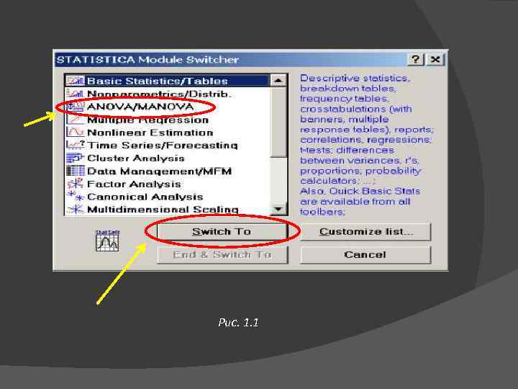Click the module list scroll up arrow
The image size is (518, 389).
[278, 81]
